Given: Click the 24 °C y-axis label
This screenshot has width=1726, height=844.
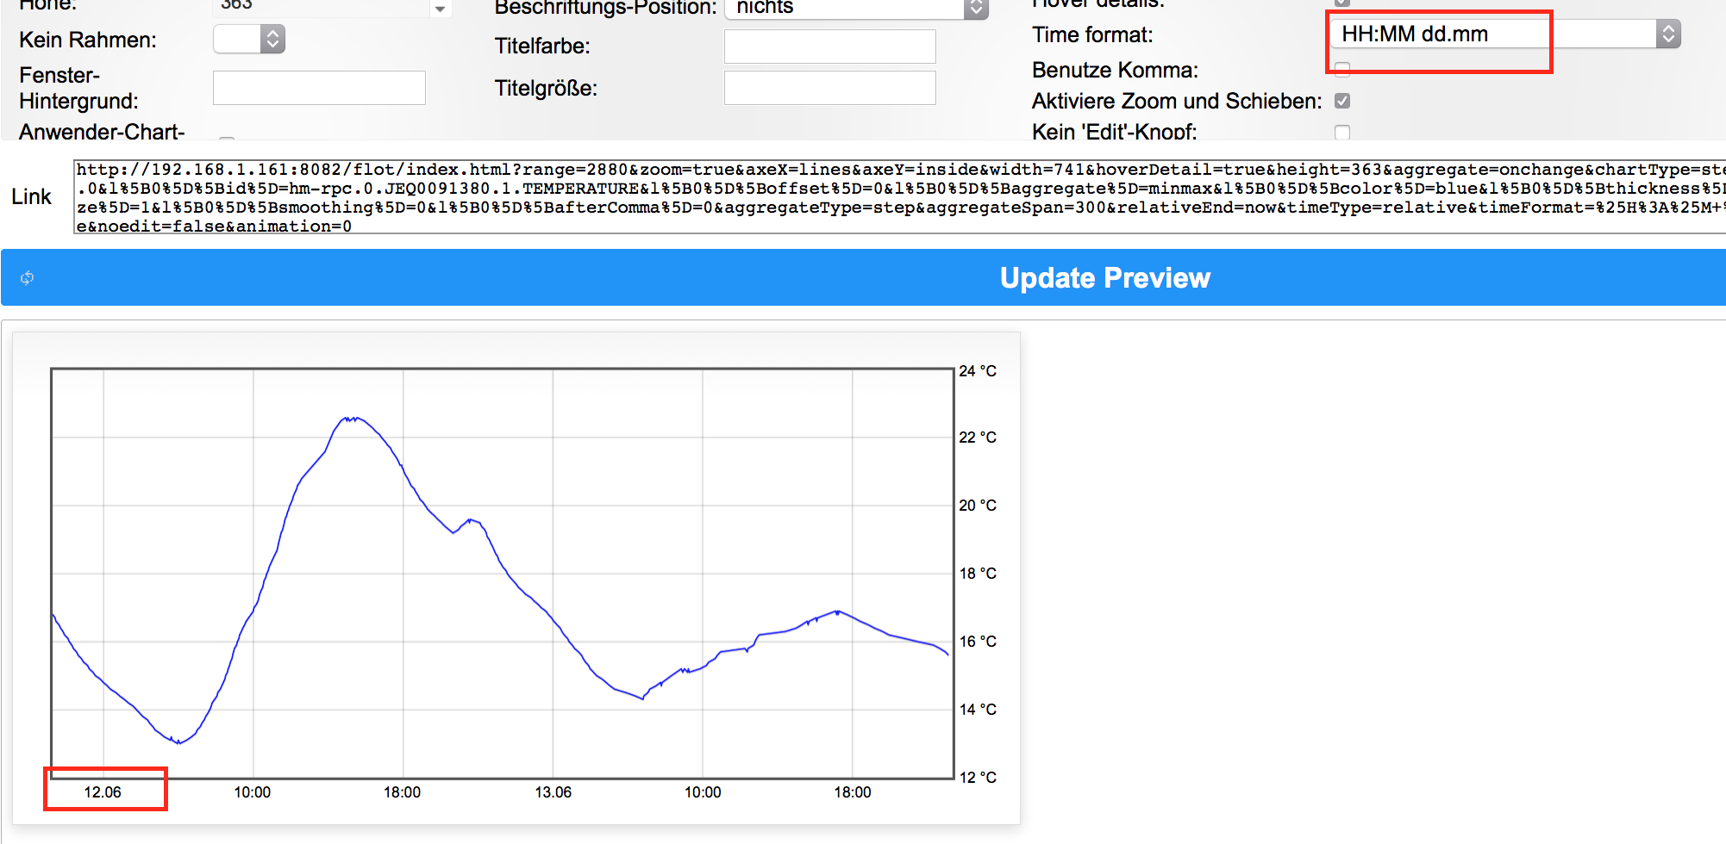Looking at the screenshot, I should (978, 371).
